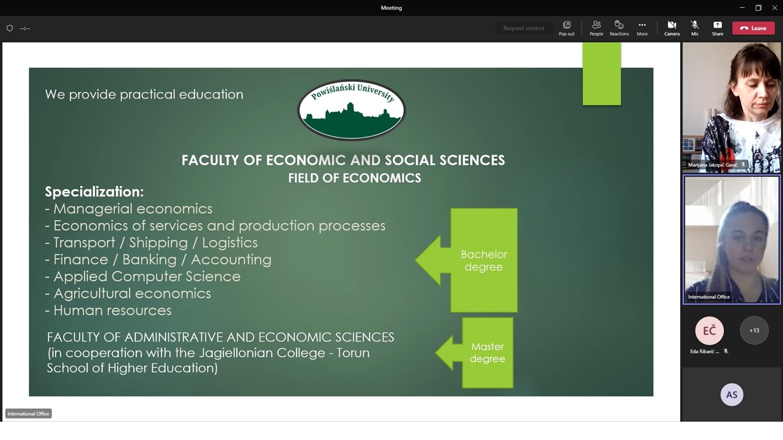This screenshot has width=783, height=440.
Task: Restore down the Meeting window
Action: (758, 8)
